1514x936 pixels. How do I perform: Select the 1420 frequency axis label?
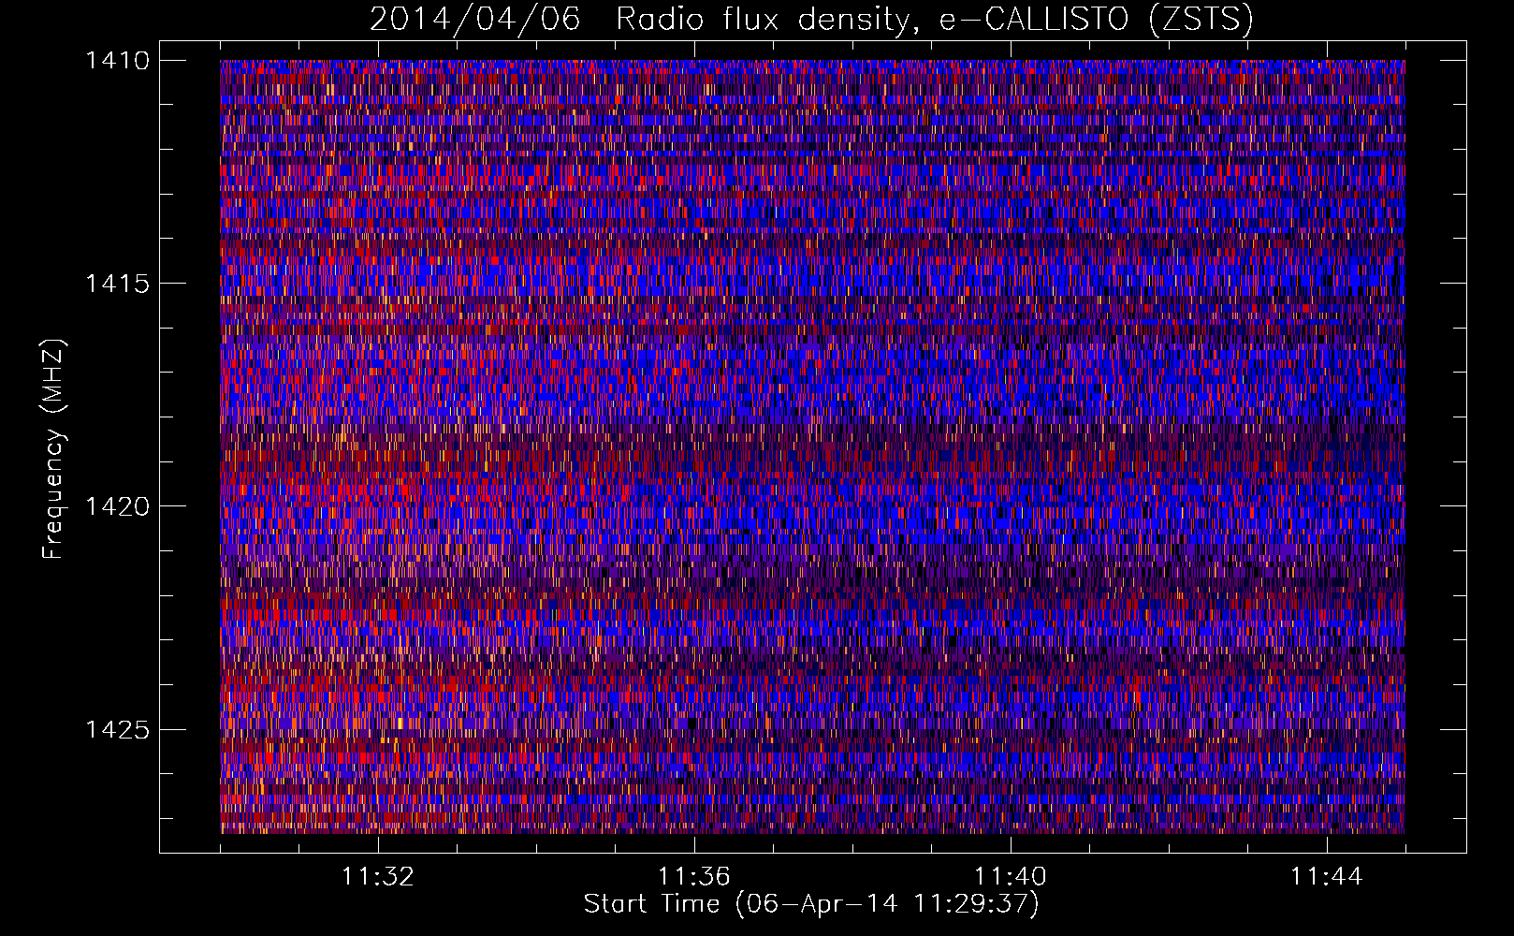click(x=117, y=506)
